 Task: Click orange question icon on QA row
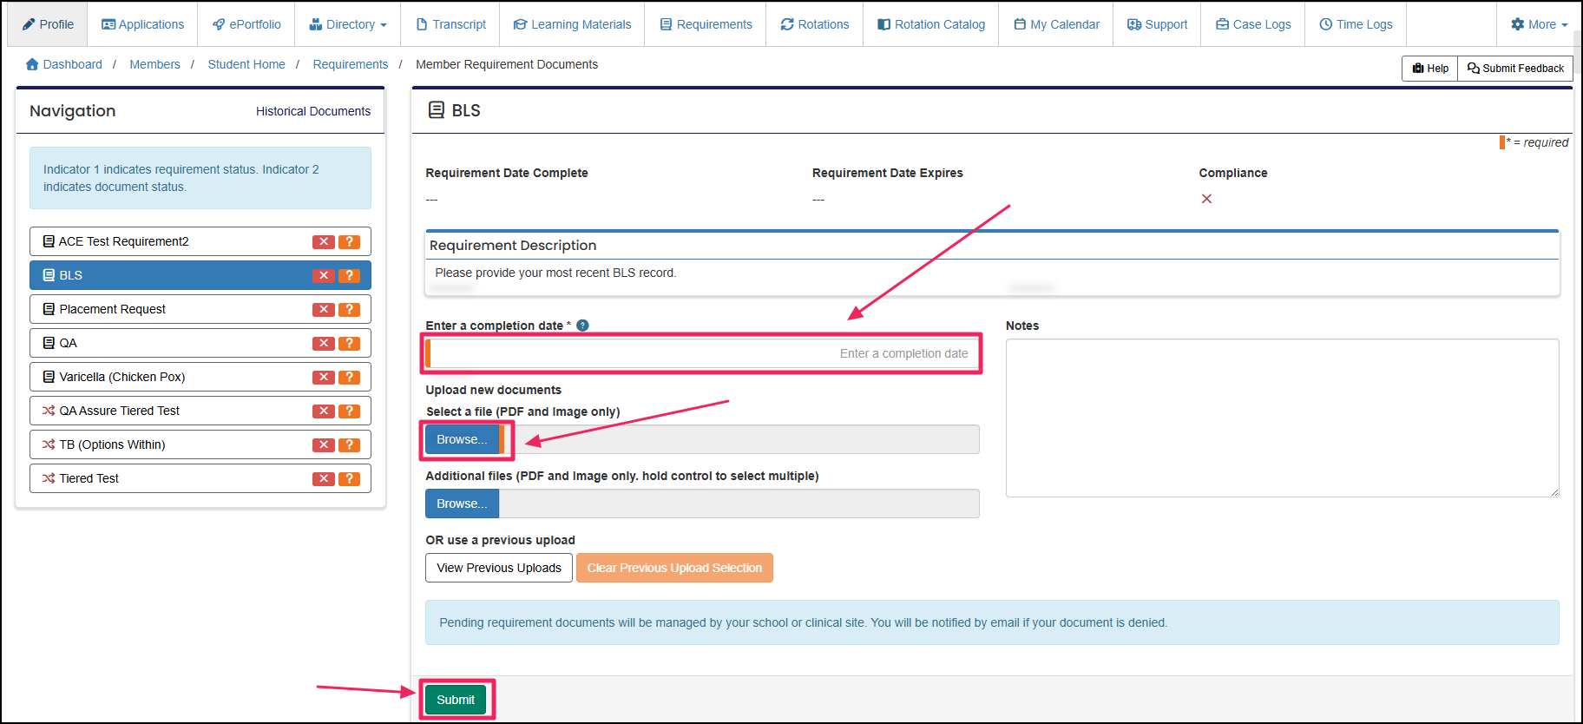click(x=349, y=344)
